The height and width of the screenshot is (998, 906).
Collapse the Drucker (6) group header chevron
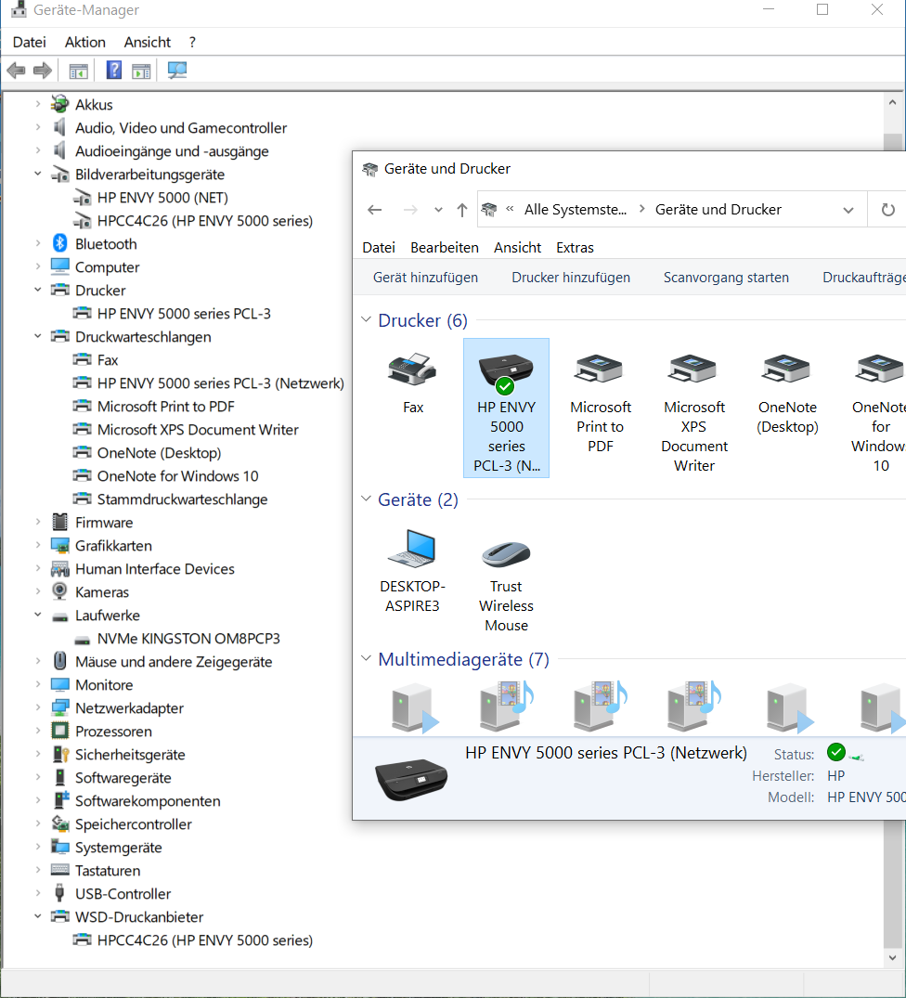[366, 319]
